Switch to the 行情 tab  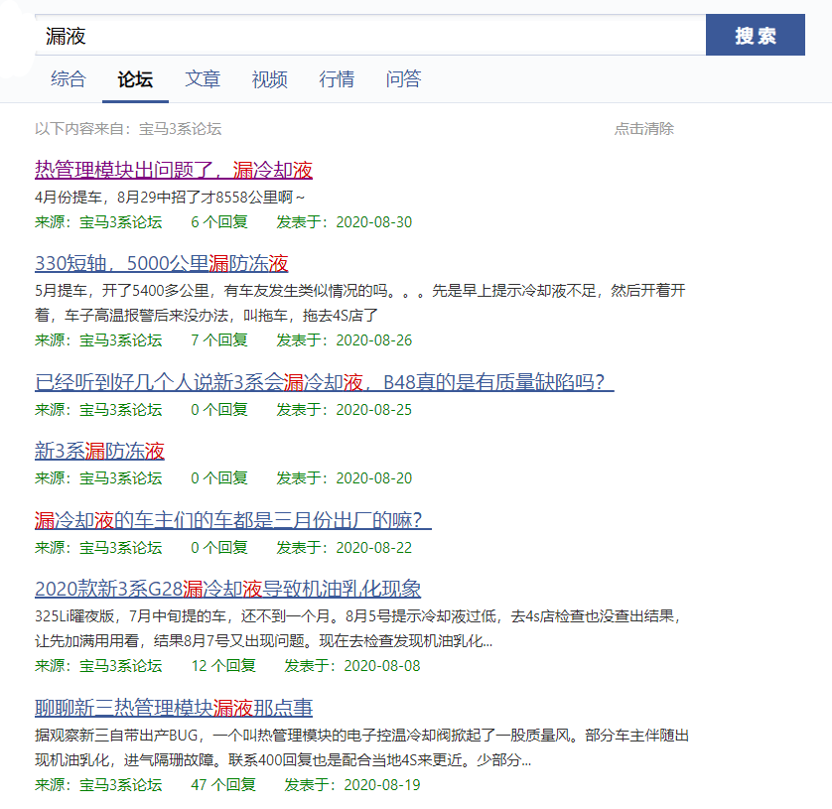pos(337,79)
